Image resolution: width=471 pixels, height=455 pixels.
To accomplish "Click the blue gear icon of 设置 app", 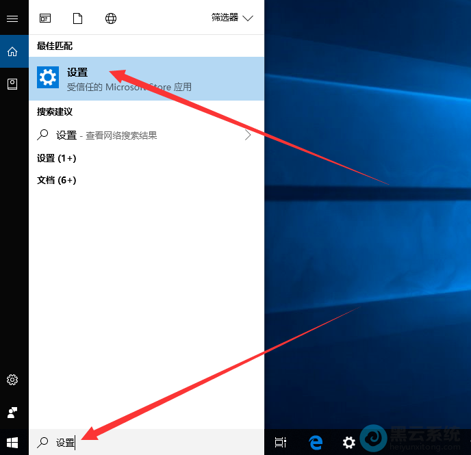I will pos(48,79).
